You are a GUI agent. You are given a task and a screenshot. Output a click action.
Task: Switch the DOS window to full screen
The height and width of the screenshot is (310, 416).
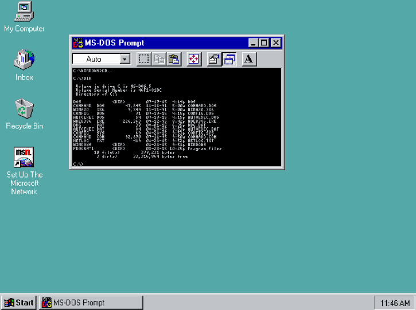193,59
